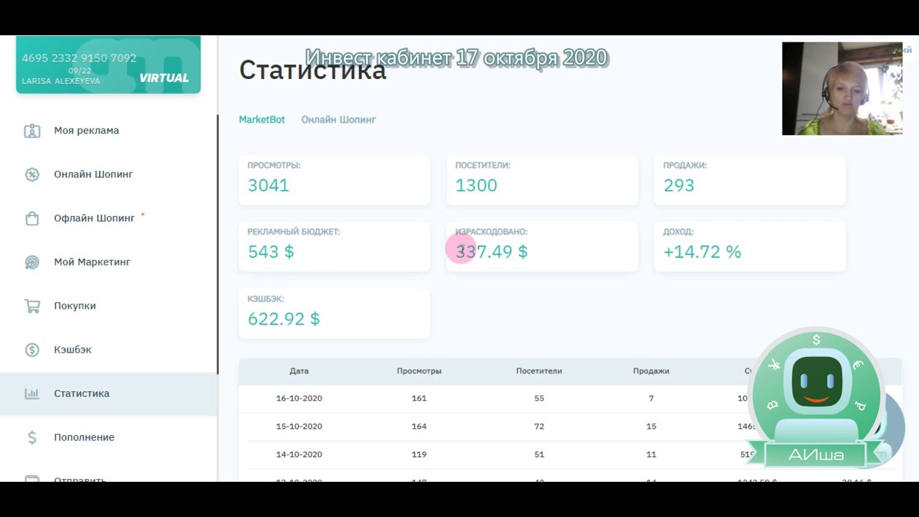Click the Израсходовано value 337.49 $
Viewport: 919px width, 517px height.
491,252
